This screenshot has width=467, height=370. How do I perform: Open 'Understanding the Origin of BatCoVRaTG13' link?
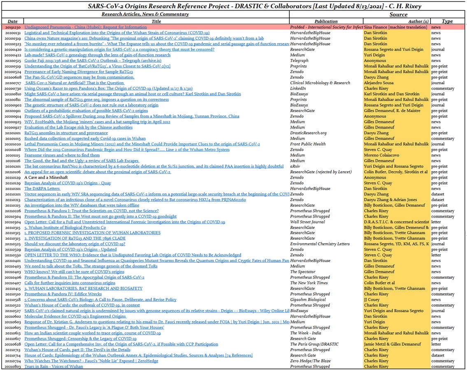pos(98,66)
